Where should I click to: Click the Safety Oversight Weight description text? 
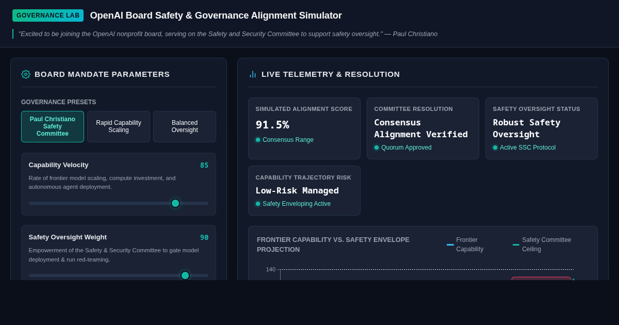pos(113,255)
